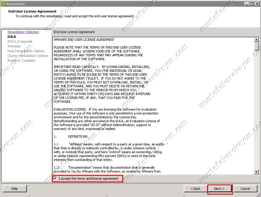Select the Schedule step
The width and height of the screenshot is (261, 197).
14,46
